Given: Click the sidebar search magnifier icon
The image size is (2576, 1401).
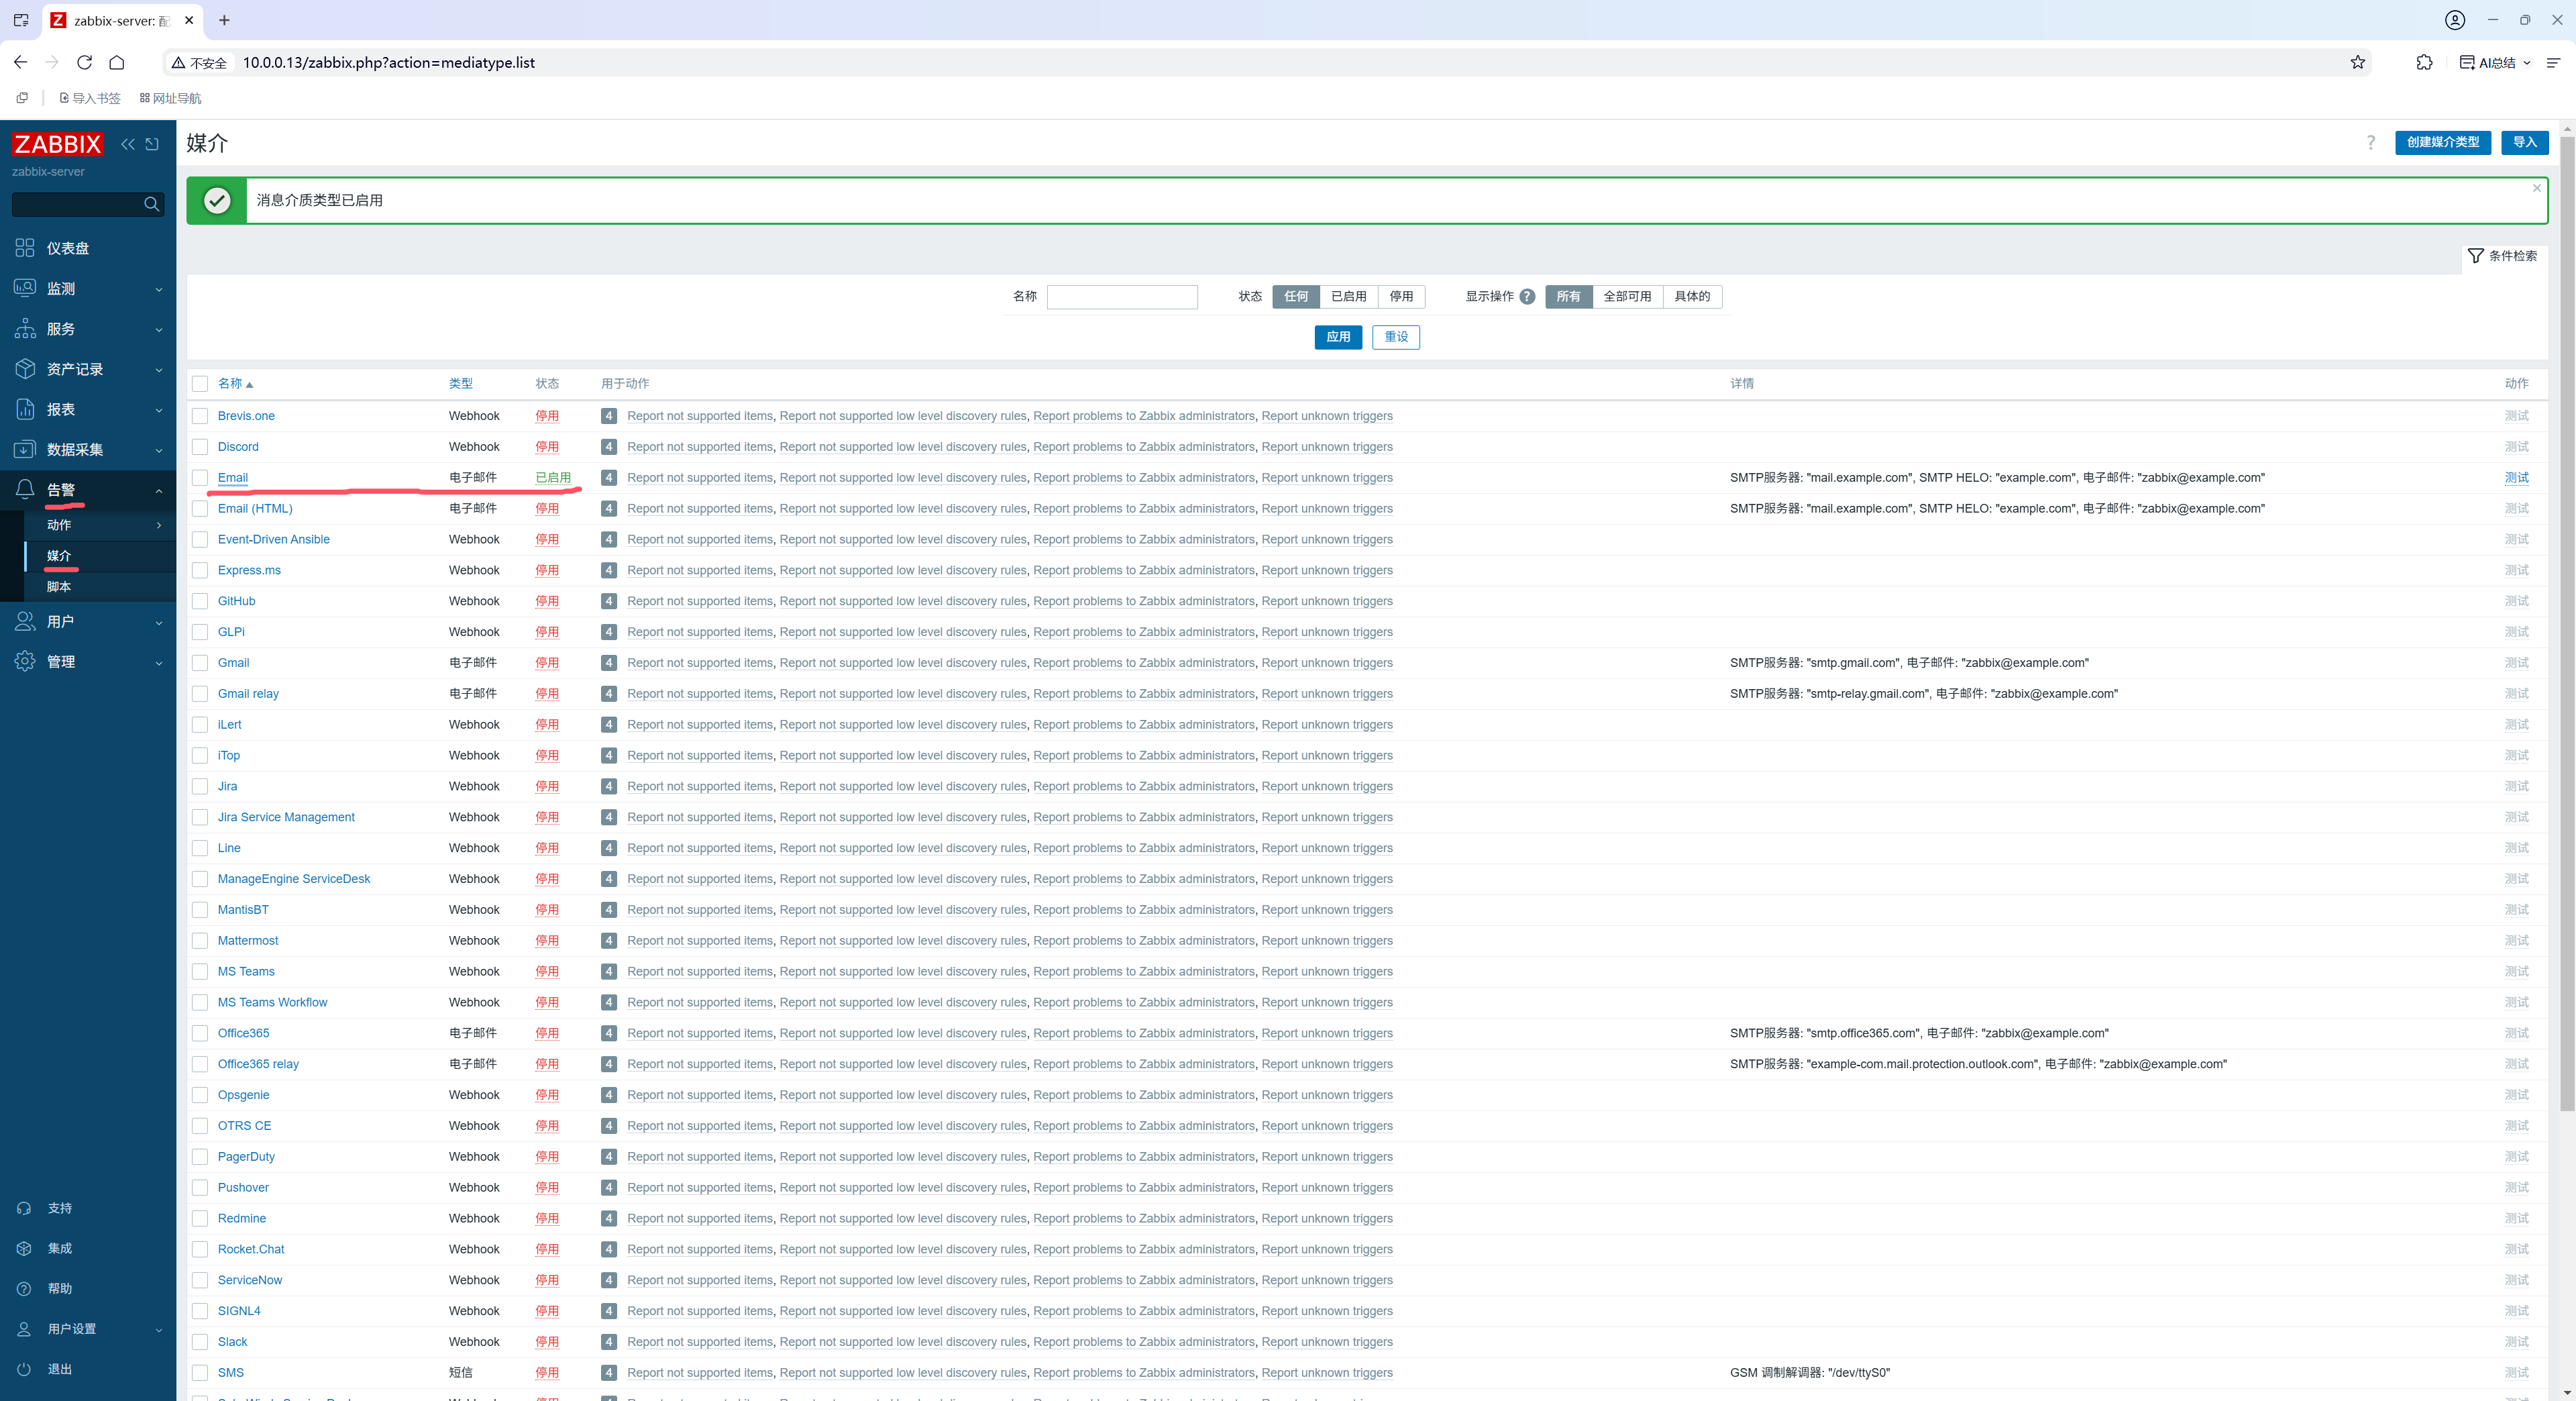Looking at the screenshot, I should coord(151,204).
